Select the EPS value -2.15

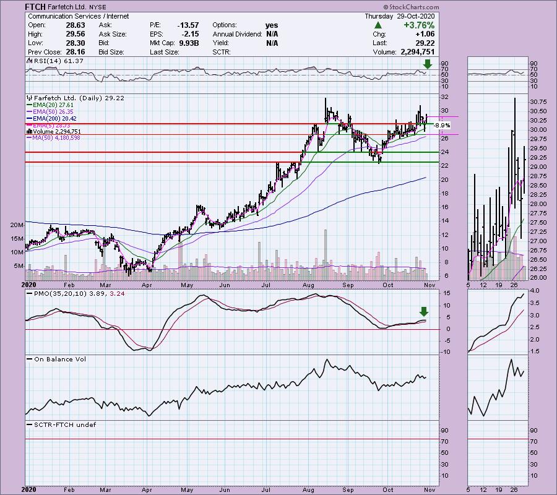pos(190,34)
